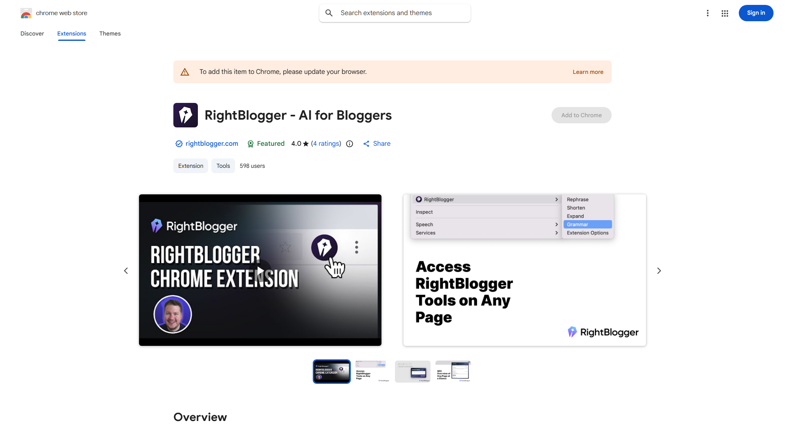The image size is (785, 441).
Task: Click the Share icon
Action: [x=367, y=144]
